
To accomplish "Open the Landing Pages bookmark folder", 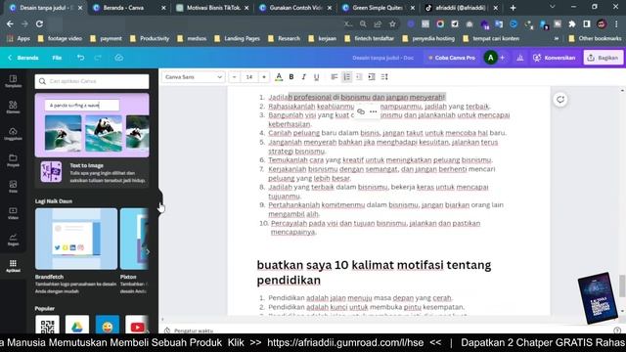I will 237,38.
